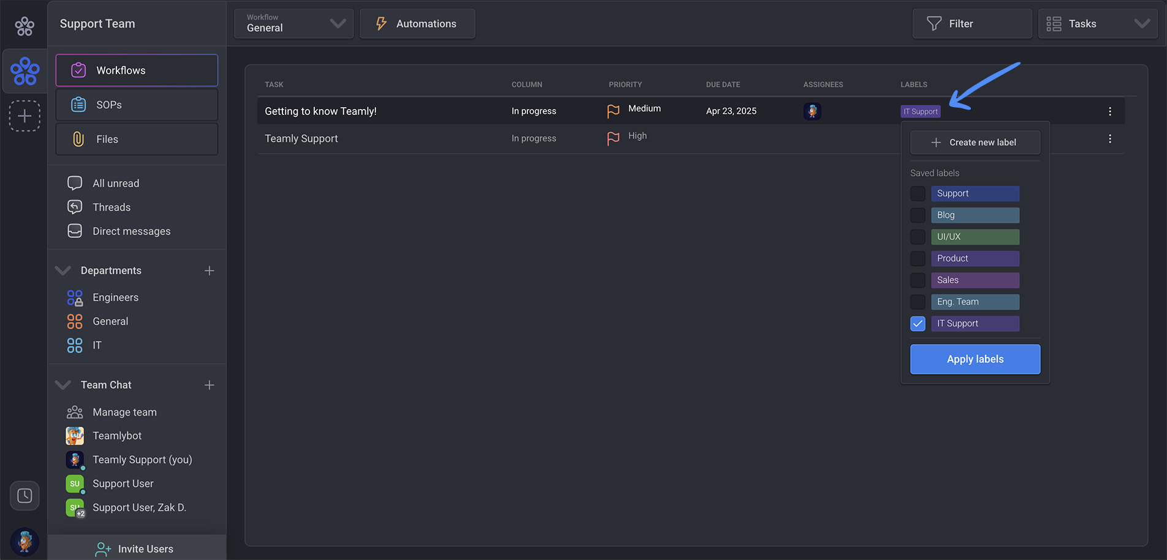Click the IT department icon
1167x560 pixels.
(75, 345)
